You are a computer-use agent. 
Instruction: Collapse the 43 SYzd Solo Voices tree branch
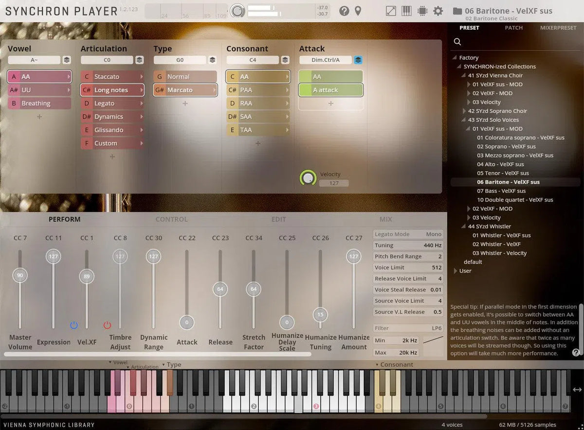[x=463, y=120]
